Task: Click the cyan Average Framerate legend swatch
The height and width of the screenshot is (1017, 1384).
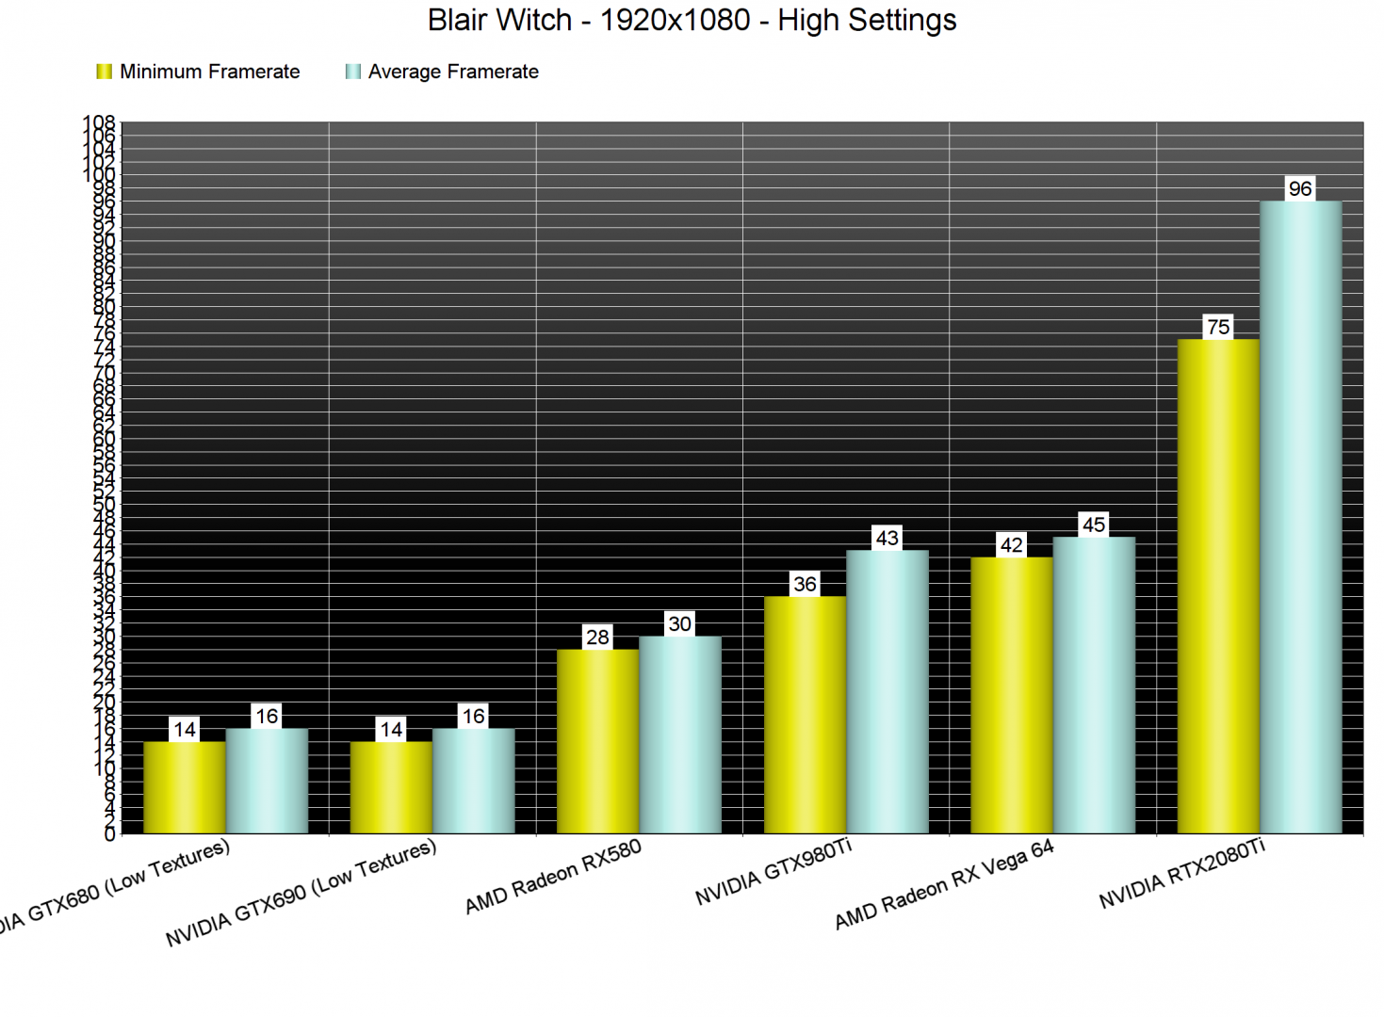Action: [x=353, y=72]
